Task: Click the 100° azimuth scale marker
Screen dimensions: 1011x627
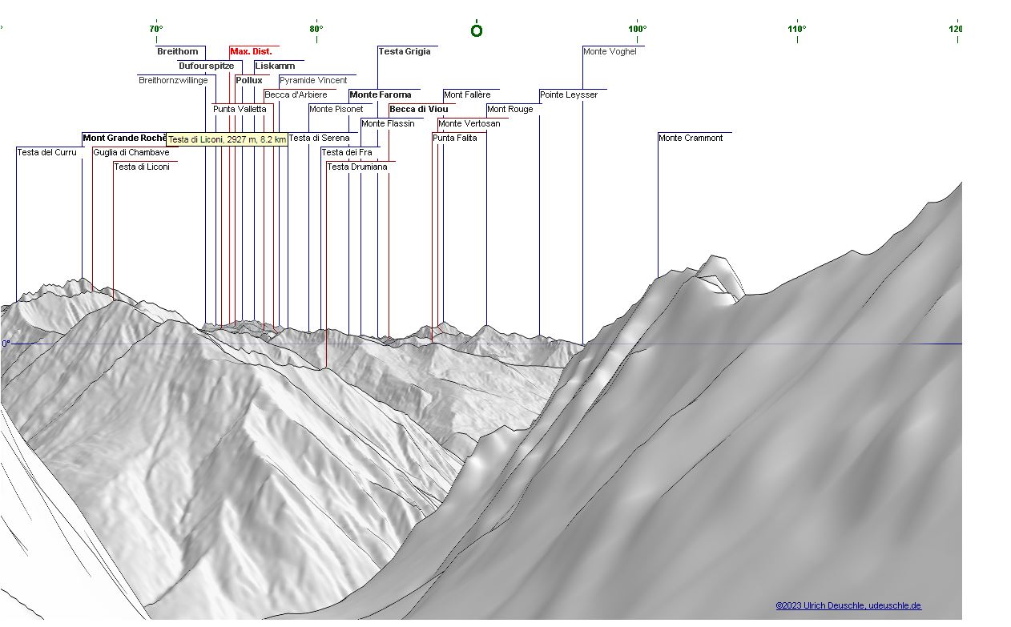Action: [637, 29]
